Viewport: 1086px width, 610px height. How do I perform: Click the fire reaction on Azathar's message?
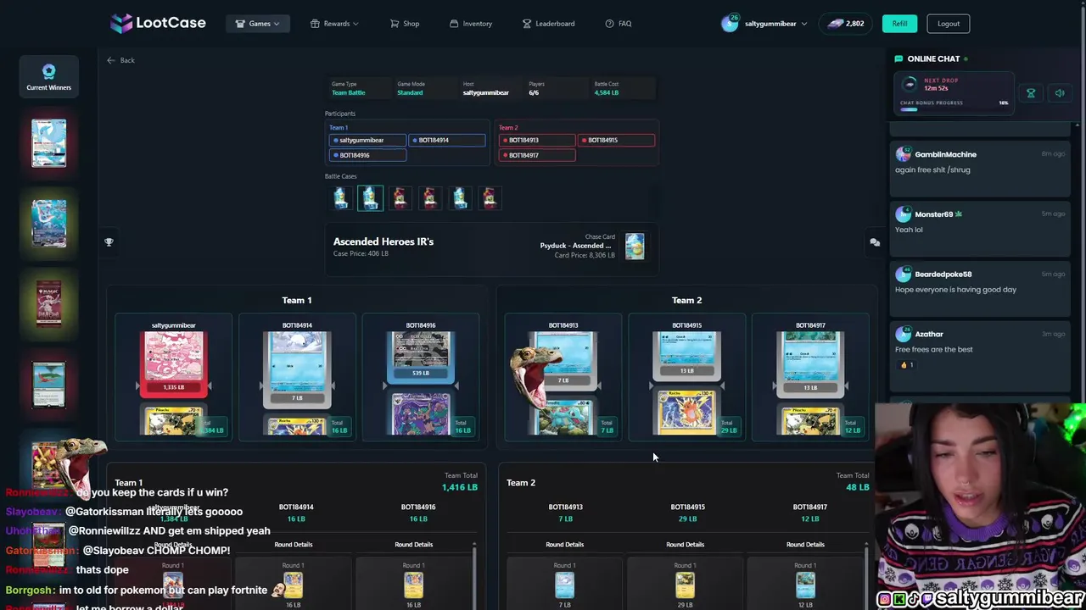[907, 365]
